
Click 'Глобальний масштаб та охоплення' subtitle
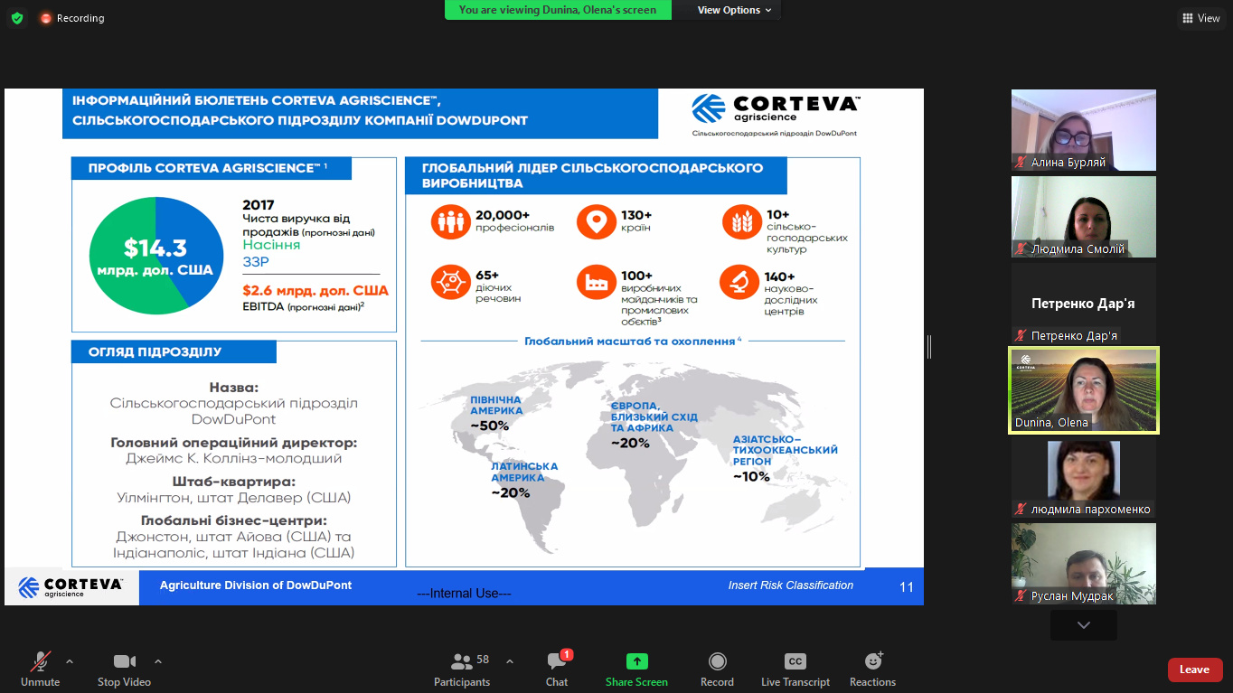633,342
